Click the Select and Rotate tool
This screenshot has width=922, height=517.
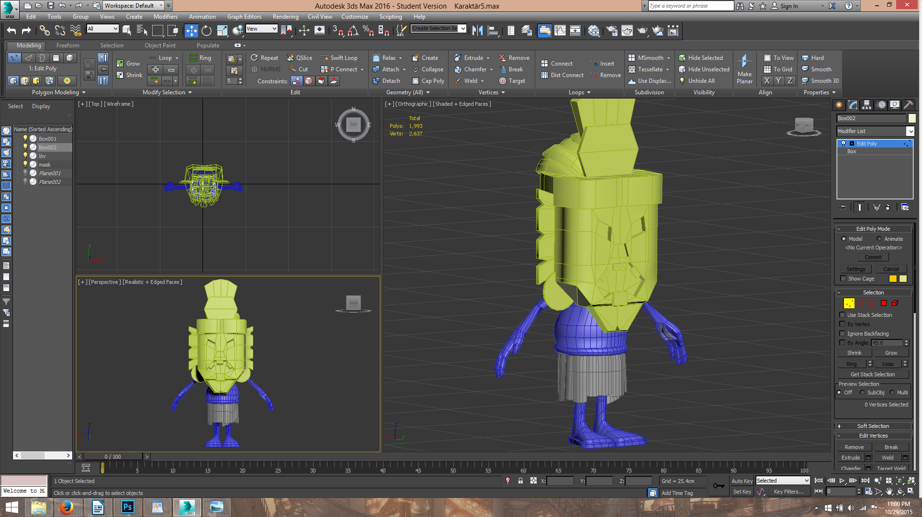coord(206,31)
